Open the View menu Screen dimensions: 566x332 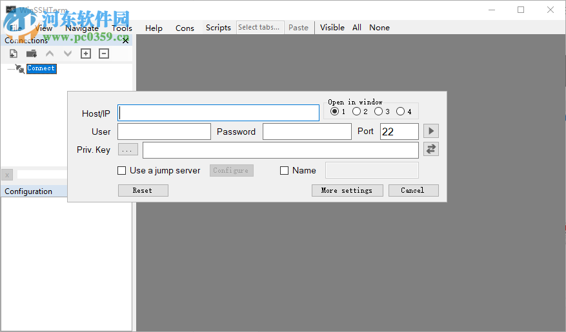(x=44, y=28)
